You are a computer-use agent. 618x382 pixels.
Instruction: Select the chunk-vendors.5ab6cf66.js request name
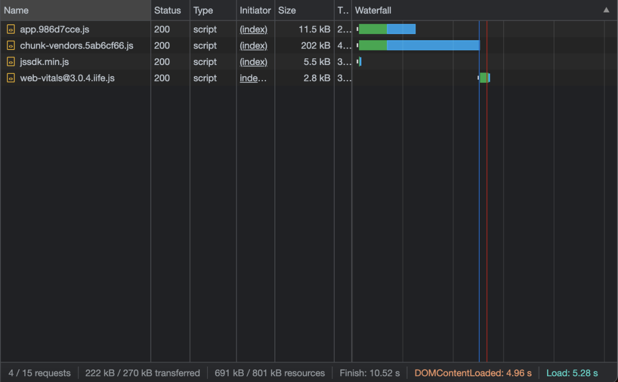tap(77, 46)
